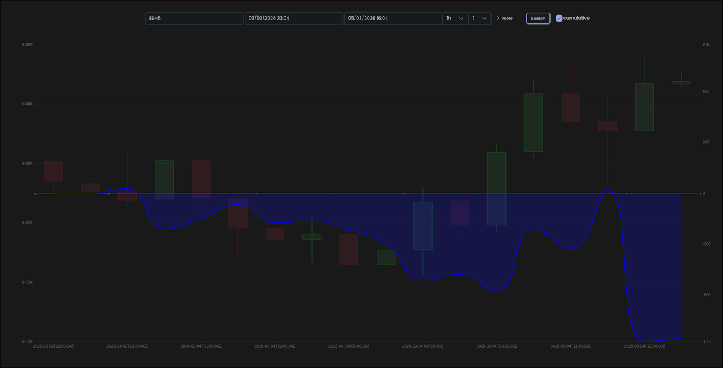Click the ESH6 symbol input field
This screenshot has height=368, width=723.
coord(194,18)
